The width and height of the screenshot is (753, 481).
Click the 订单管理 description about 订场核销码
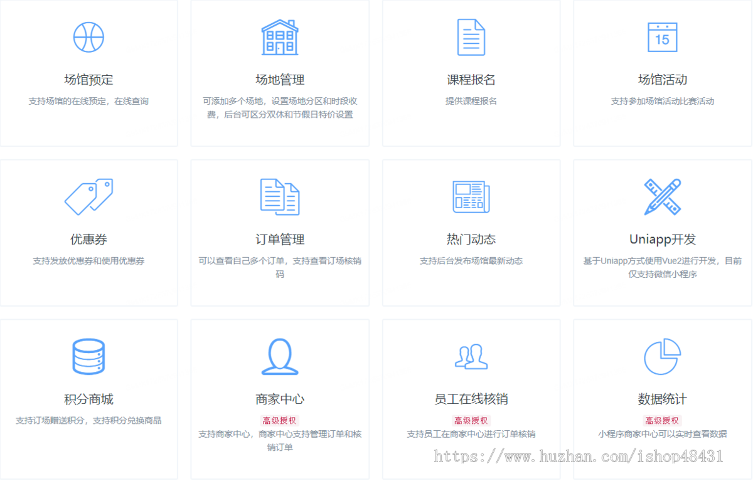click(x=280, y=268)
